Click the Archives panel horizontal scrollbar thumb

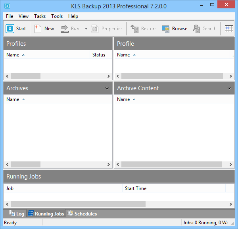[x=25, y=165]
